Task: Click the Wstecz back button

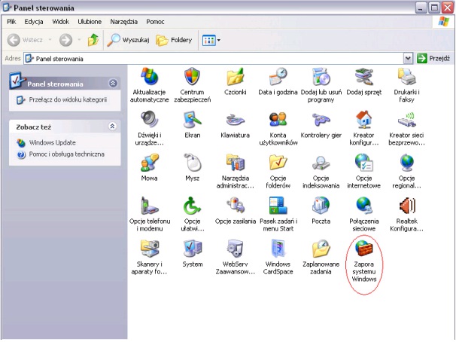Action: coord(25,40)
